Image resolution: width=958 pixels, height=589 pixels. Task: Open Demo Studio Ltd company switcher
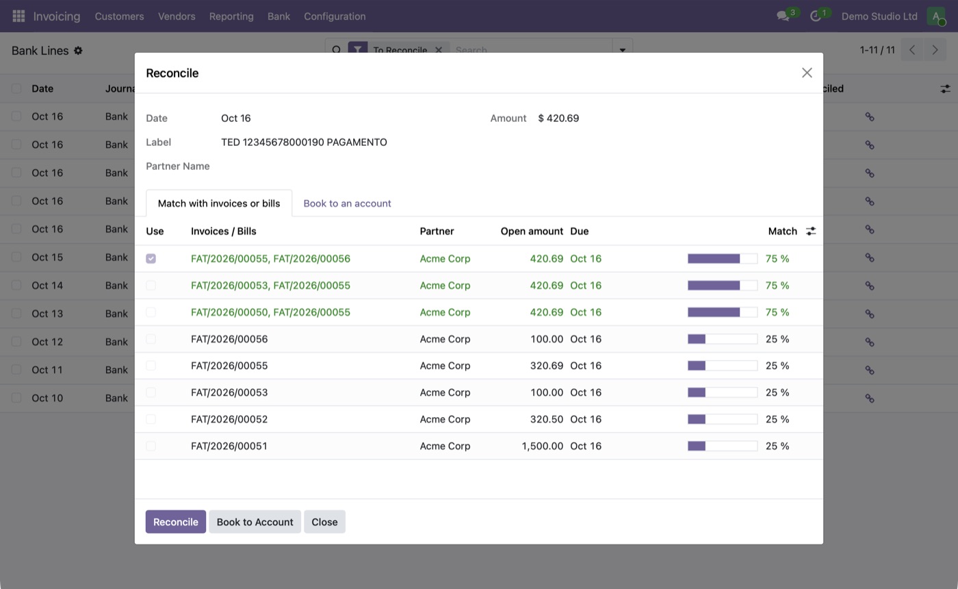(x=879, y=16)
